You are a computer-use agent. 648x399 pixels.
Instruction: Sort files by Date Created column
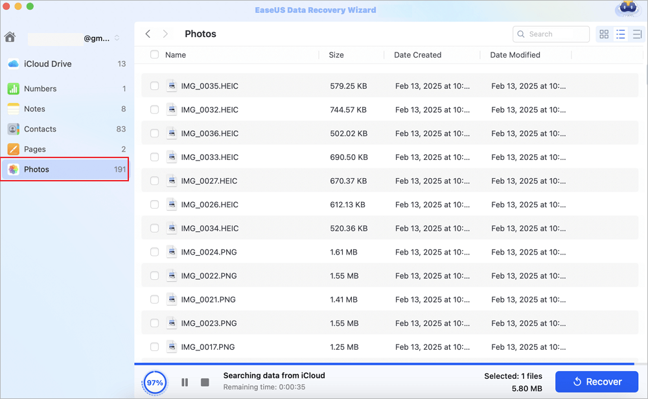[x=417, y=55]
